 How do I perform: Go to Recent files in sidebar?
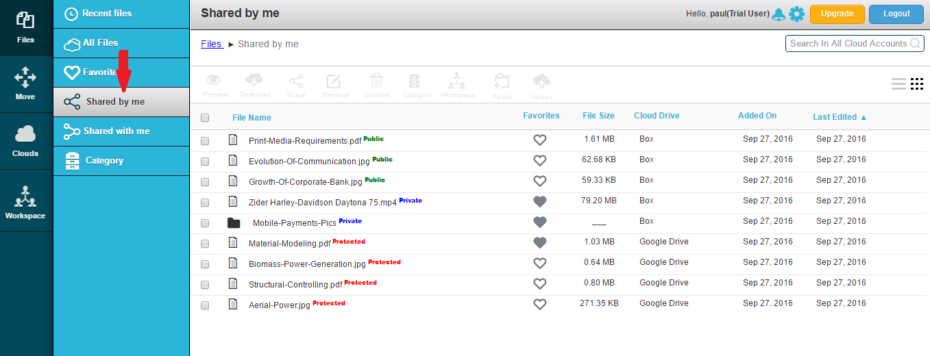click(106, 14)
